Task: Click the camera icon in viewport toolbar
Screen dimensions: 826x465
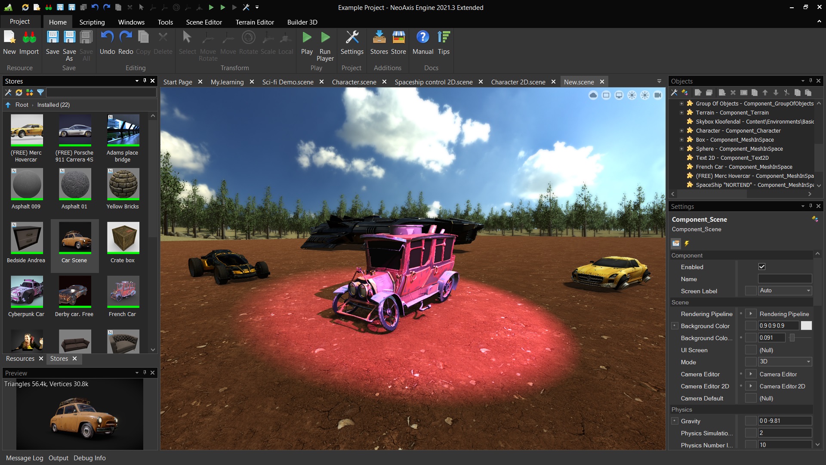Action: click(657, 95)
